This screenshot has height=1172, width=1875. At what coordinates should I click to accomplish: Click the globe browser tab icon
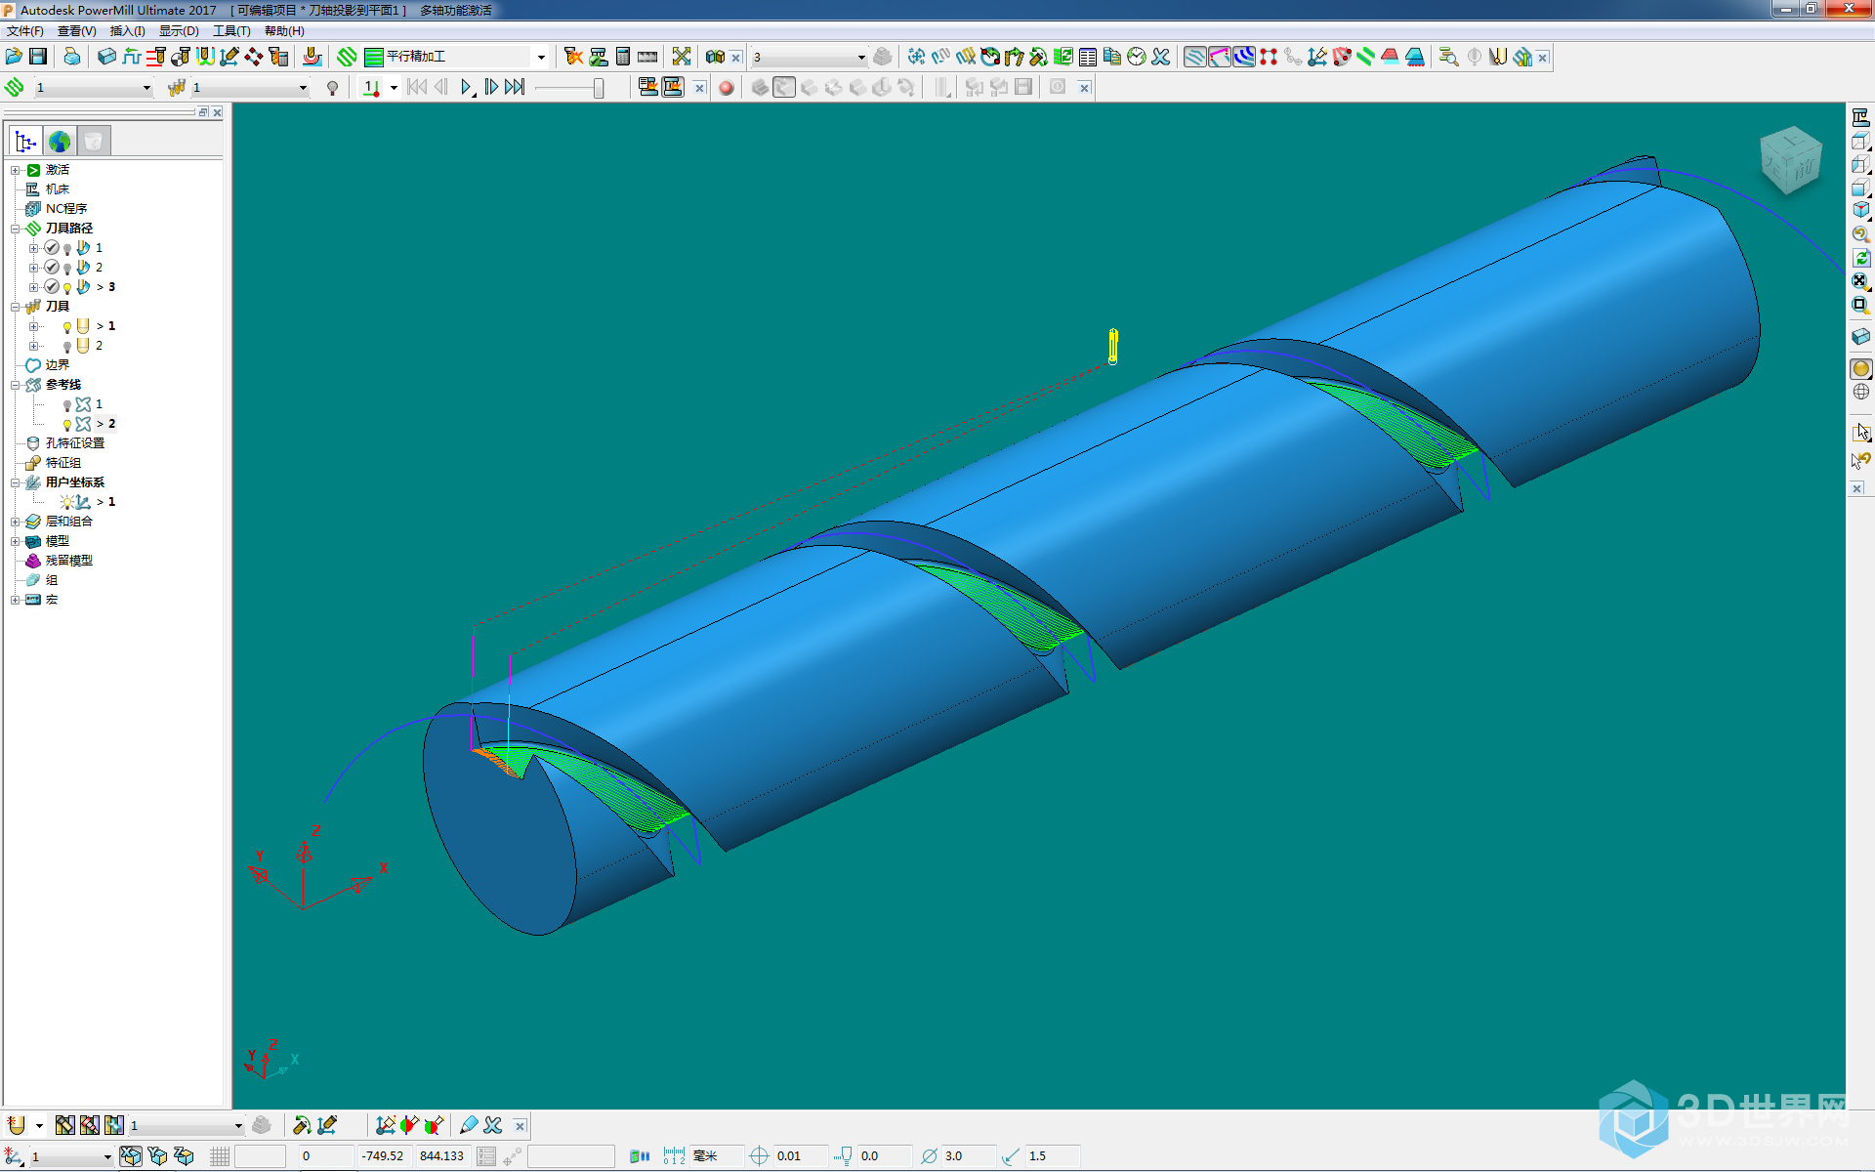[60, 142]
